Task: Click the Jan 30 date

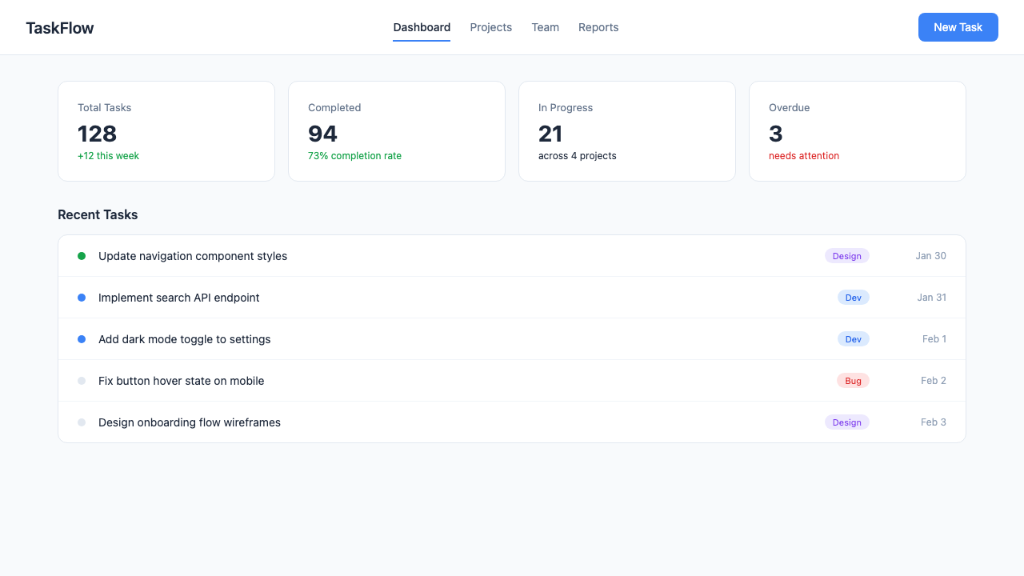Action: [x=931, y=256]
